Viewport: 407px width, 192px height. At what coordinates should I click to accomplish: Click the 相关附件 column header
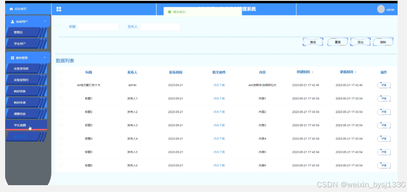[x=219, y=72]
